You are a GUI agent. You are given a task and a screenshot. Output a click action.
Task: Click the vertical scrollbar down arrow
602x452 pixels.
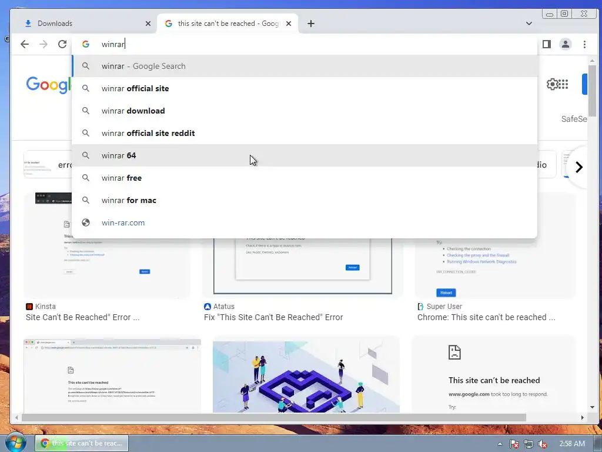point(592,407)
